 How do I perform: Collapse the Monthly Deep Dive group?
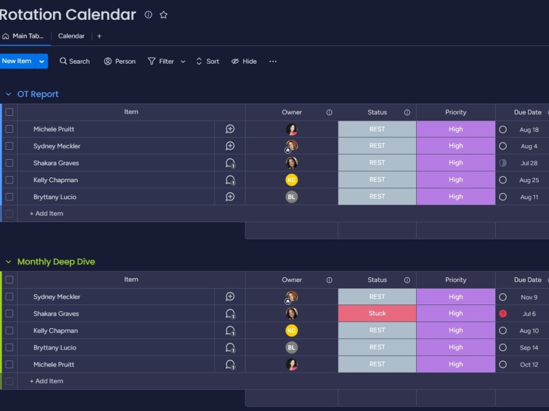coord(8,262)
